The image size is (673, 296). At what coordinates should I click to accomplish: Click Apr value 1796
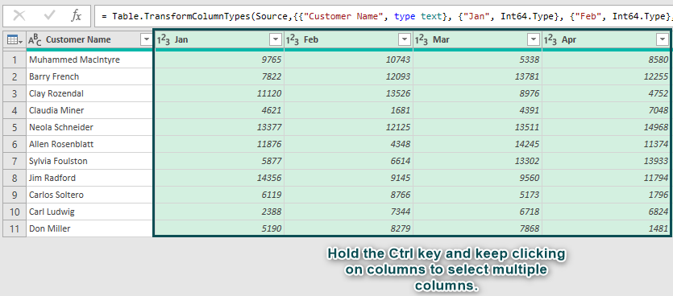coord(606,195)
